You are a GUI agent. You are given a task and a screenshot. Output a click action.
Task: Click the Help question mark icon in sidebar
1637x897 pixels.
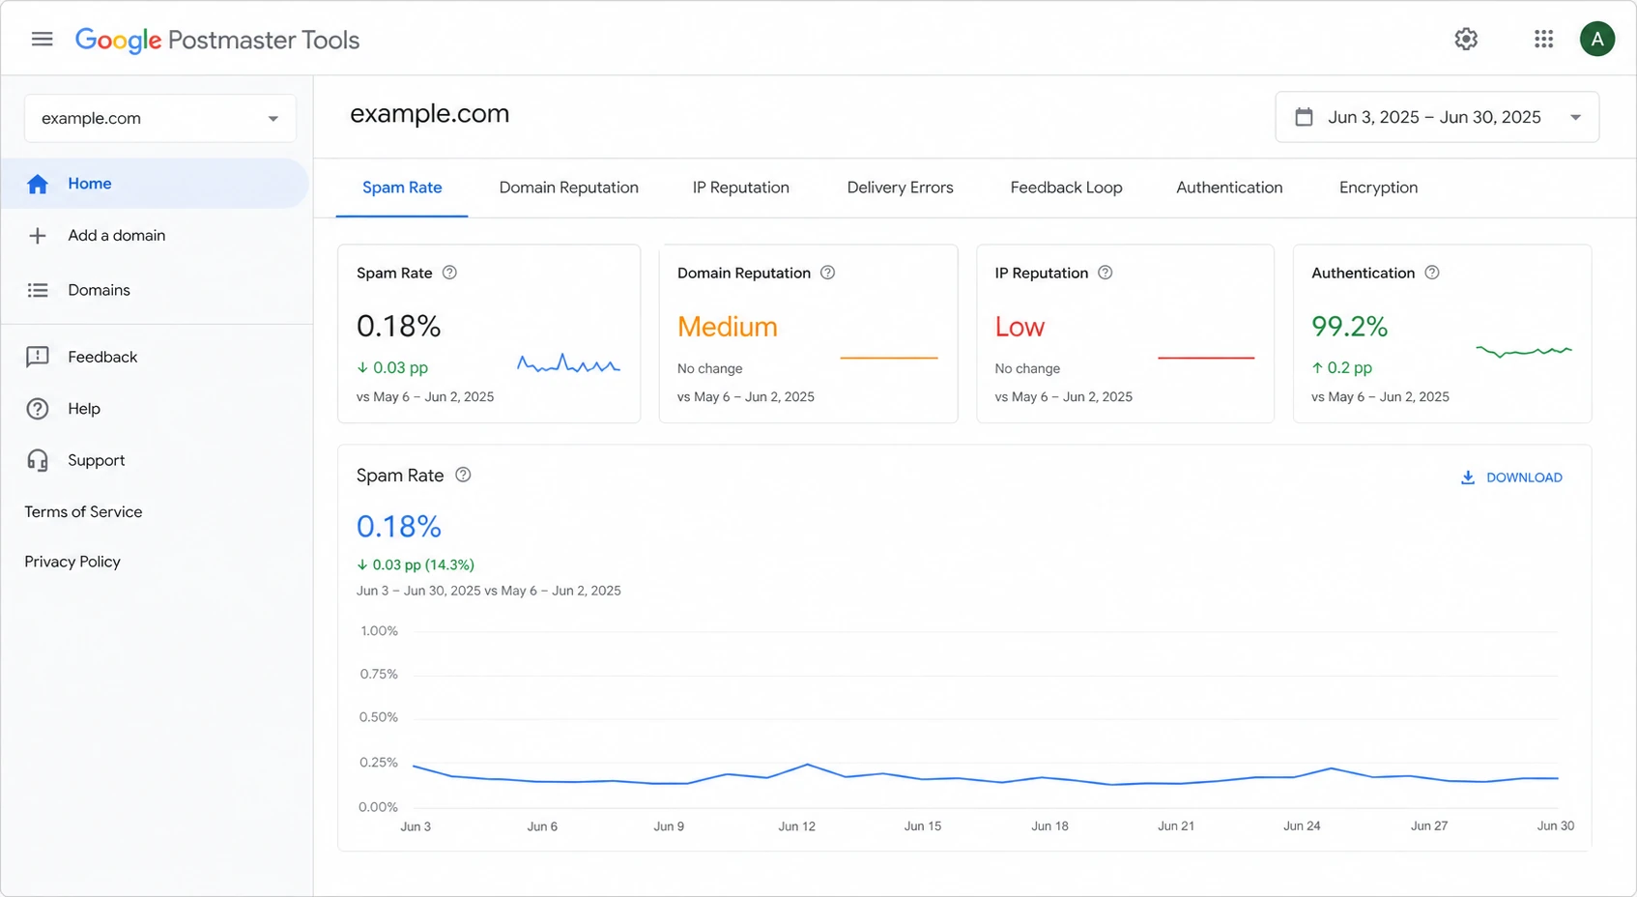(38, 409)
